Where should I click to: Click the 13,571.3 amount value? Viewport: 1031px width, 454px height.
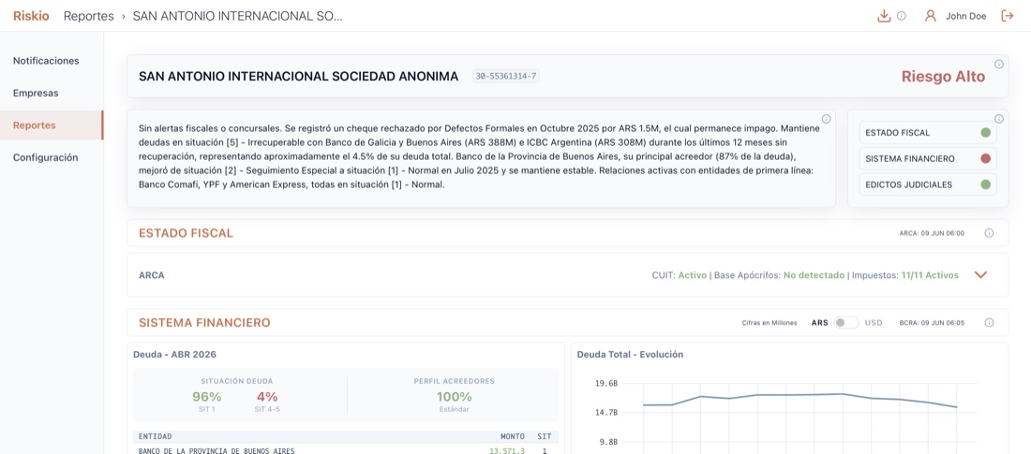507,450
